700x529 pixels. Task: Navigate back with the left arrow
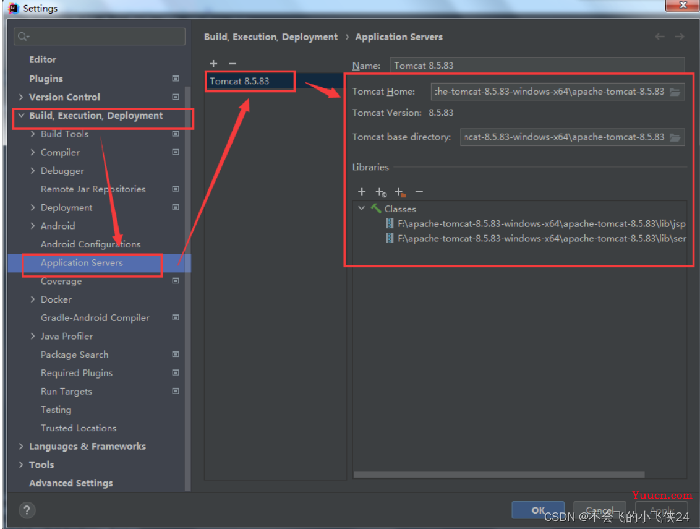click(659, 37)
